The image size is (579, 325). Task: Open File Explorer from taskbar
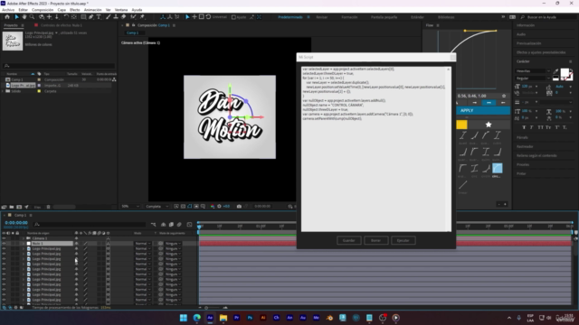223,318
